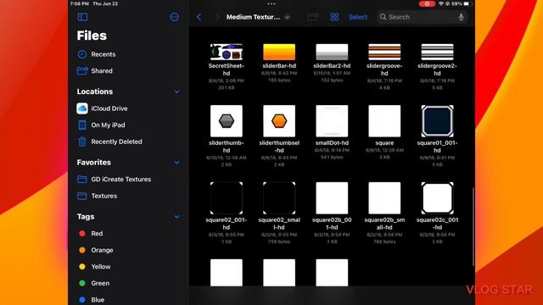Open the sliderthumbsel-hd file
The height and width of the screenshot is (305, 543).
[x=279, y=121]
